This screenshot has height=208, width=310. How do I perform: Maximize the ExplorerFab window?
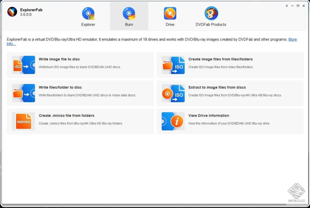click(298, 6)
